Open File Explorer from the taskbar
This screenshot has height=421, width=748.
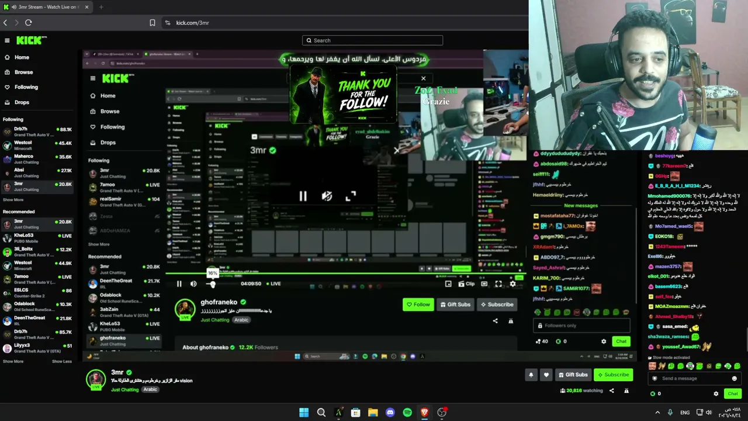[373, 412]
